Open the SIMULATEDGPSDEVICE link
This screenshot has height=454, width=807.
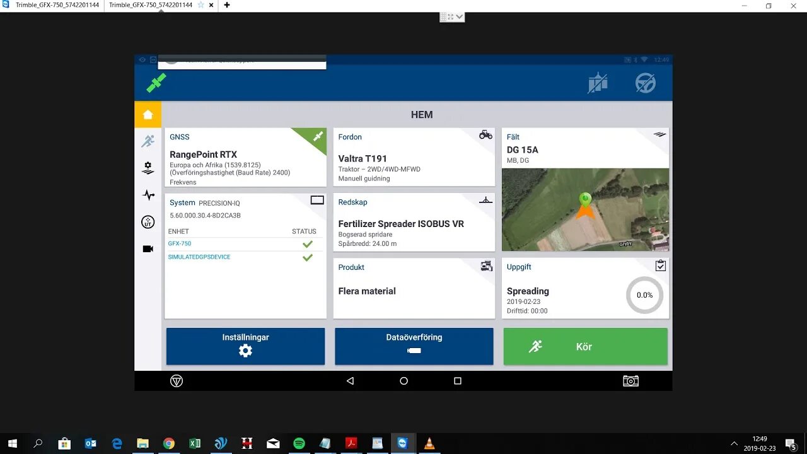[x=199, y=257]
